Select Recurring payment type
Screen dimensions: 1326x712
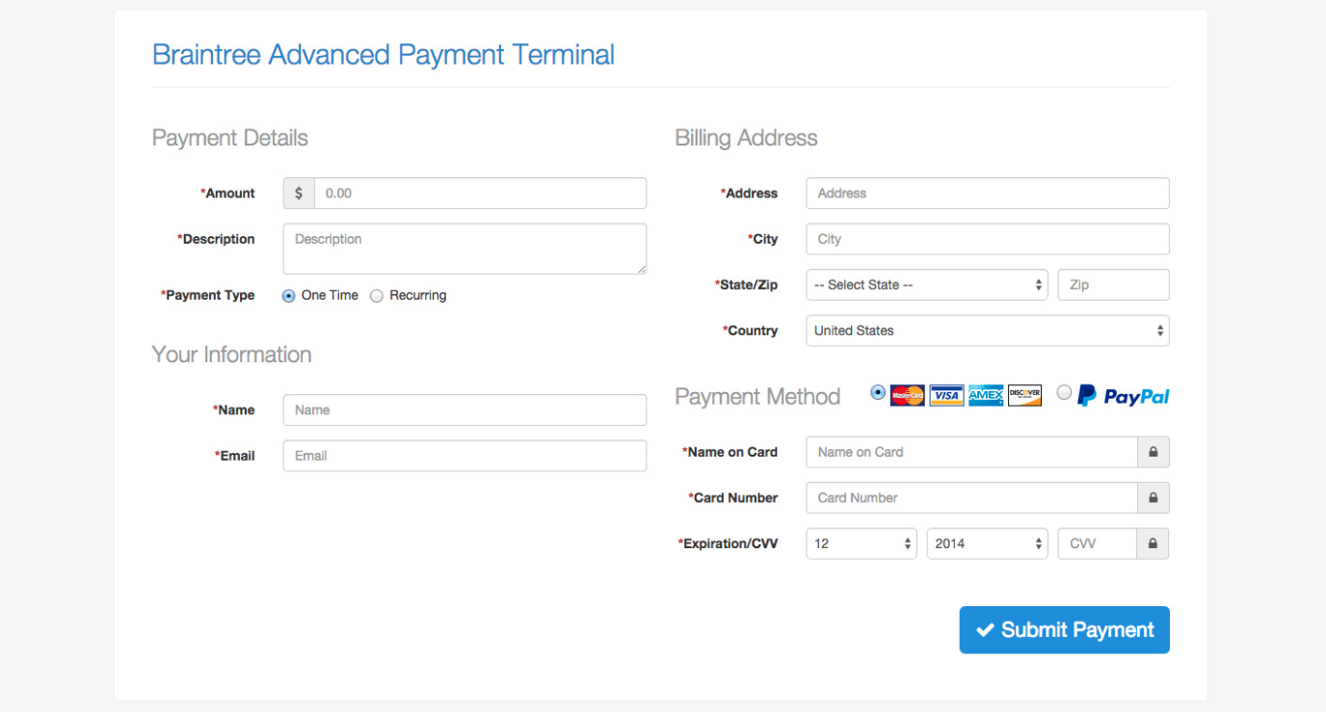(x=377, y=296)
